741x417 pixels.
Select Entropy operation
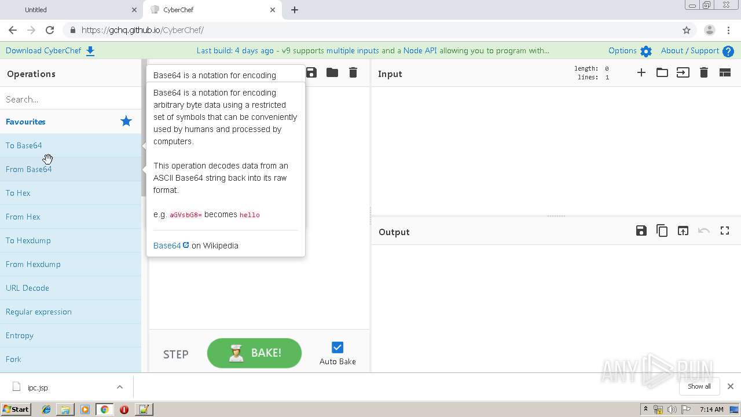pyautogui.click(x=70, y=335)
